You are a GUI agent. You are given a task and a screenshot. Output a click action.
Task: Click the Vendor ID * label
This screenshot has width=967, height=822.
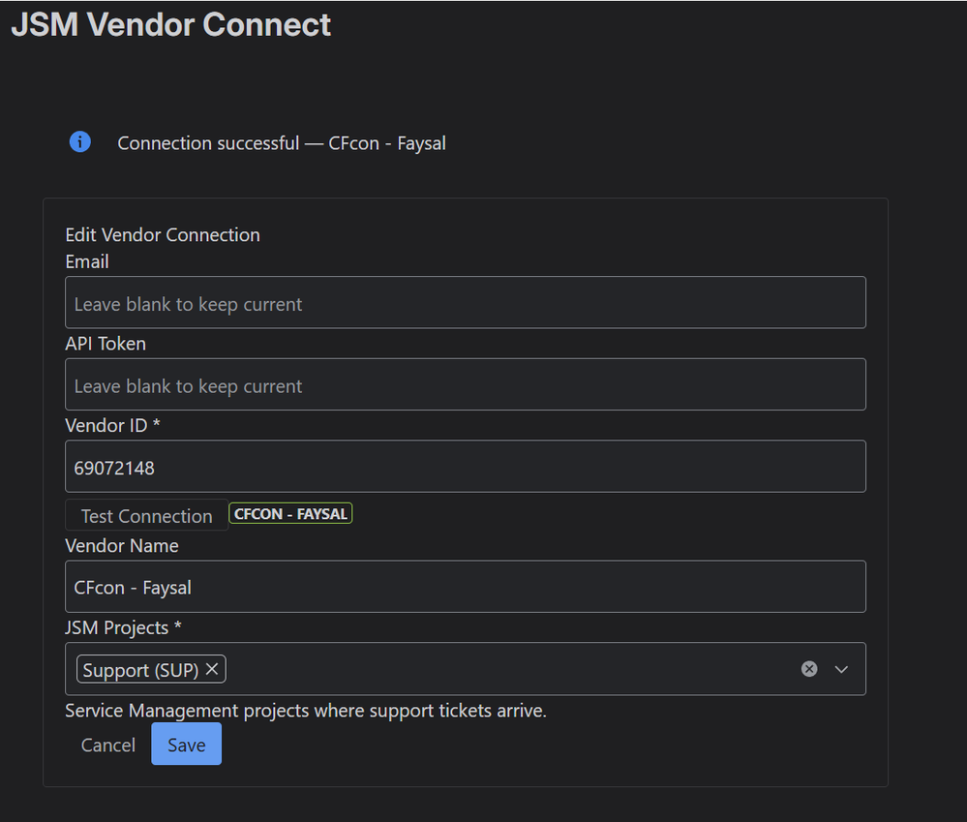click(x=113, y=425)
